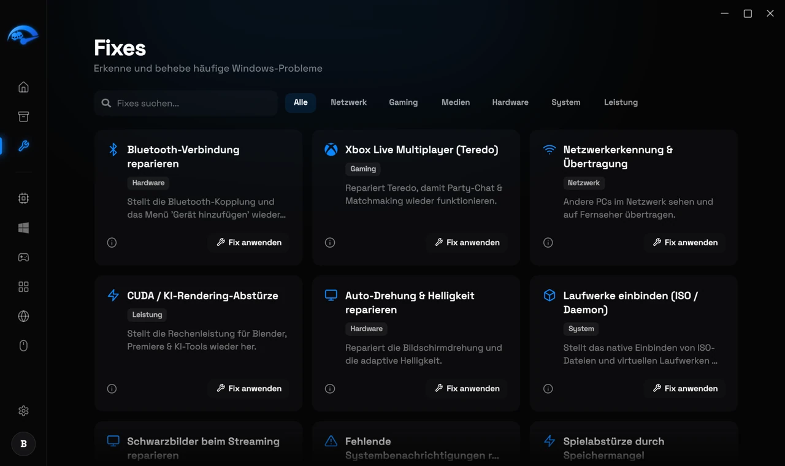Click the Leistung tag on CUDA card
785x466 pixels.
pos(147,315)
